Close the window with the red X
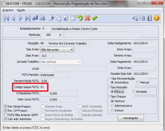Image resolution: width=165 pixels, height=131 pixels. pos(158,3)
